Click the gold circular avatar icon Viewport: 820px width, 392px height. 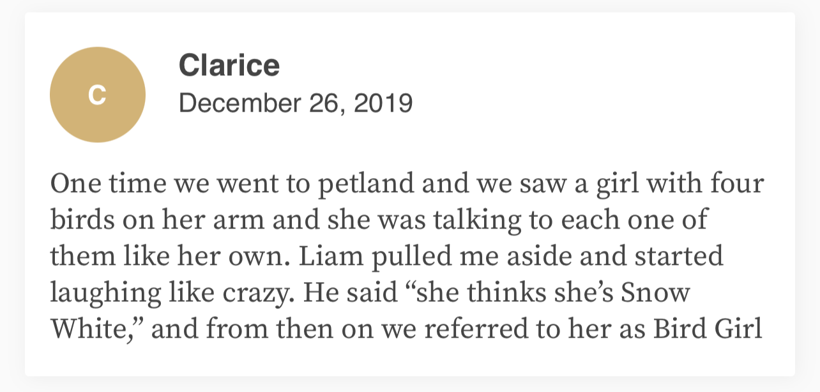point(97,94)
